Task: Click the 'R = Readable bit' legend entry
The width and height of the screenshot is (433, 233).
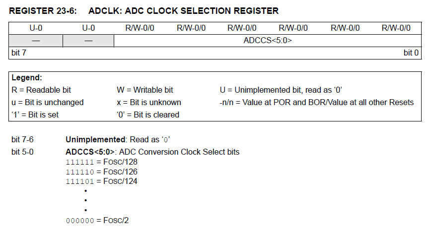Action: tap(41, 90)
